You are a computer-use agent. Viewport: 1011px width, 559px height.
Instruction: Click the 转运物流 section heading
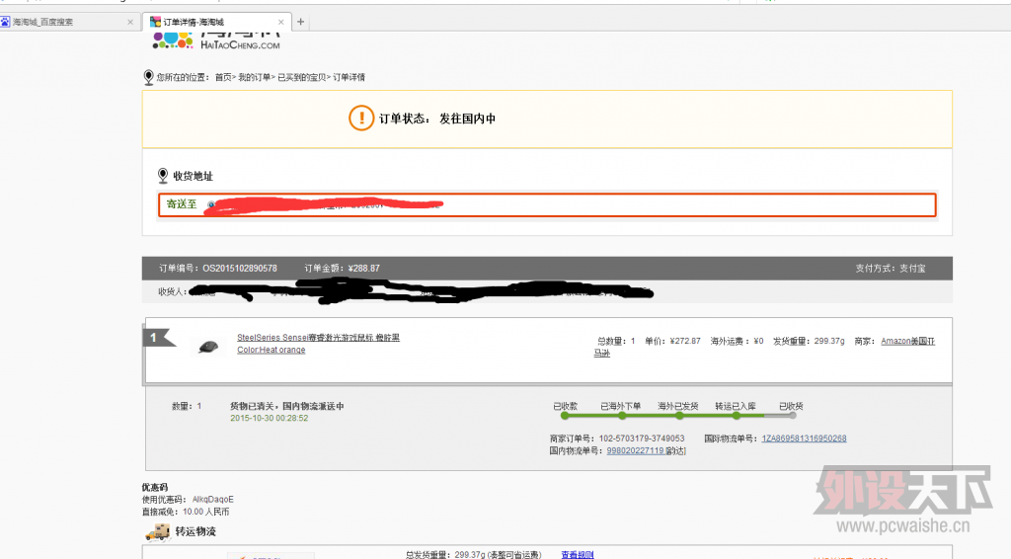[x=195, y=532]
